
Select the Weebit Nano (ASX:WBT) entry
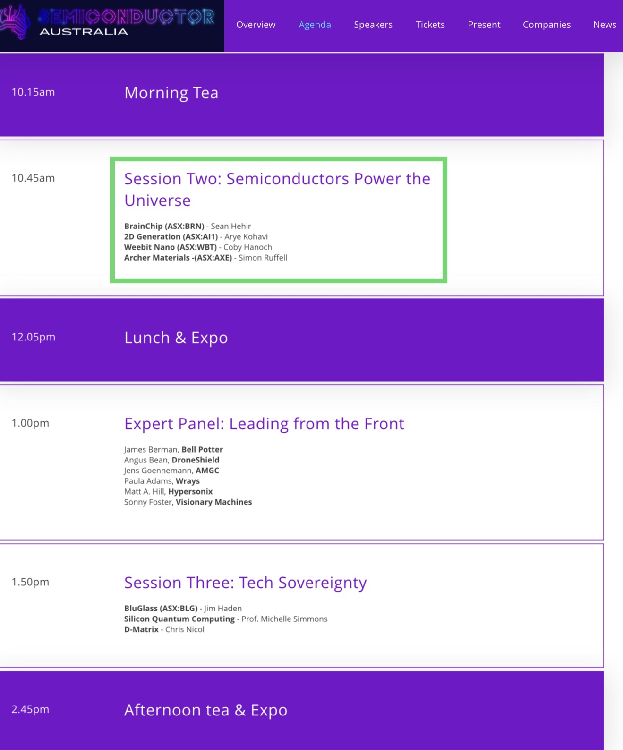pos(170,247)
